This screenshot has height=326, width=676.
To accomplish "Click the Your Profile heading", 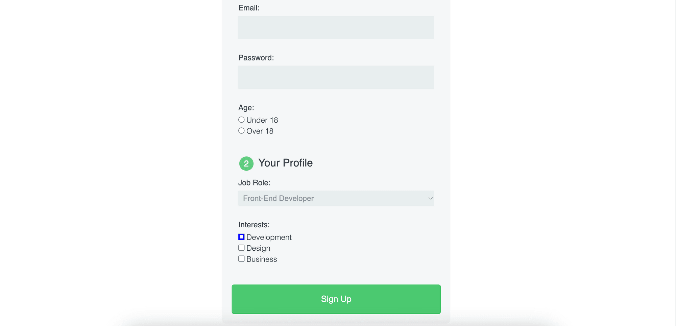I will click(285, 163).
